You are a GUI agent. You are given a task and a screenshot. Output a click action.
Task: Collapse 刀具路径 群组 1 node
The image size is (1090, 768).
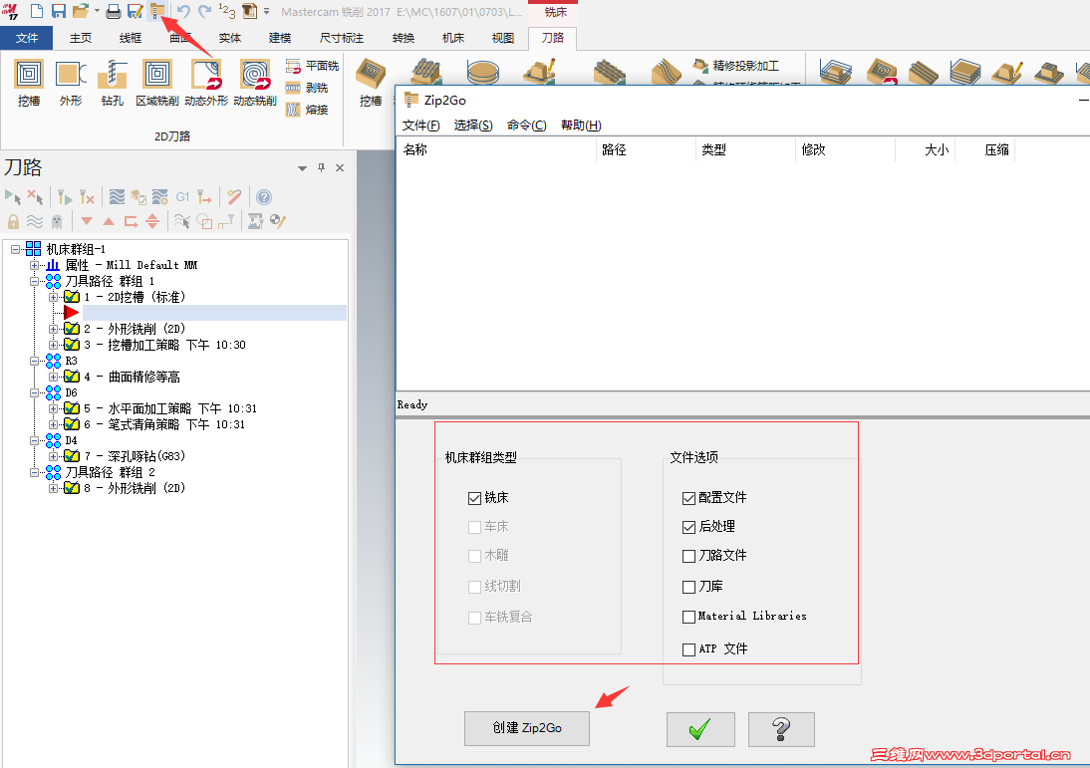(x=34, y=281)
